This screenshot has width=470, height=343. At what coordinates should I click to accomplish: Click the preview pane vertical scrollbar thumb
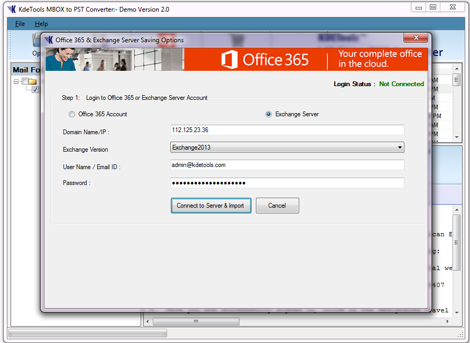click(456, 243)
